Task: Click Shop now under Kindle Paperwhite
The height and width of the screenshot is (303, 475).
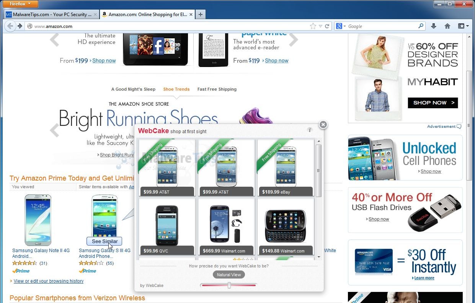Action: 276,60
